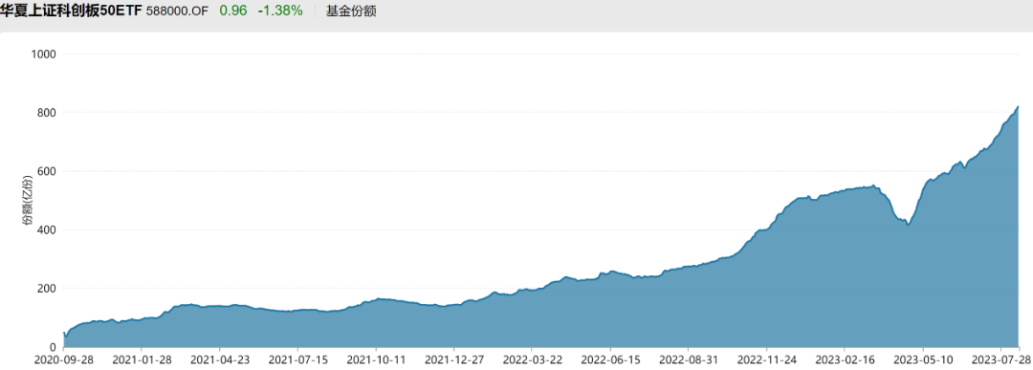Click the fund name 华夏上证科创板50ETF
Image resolution: width=1033 pixels, height=370 pixels.
[71, 11]
